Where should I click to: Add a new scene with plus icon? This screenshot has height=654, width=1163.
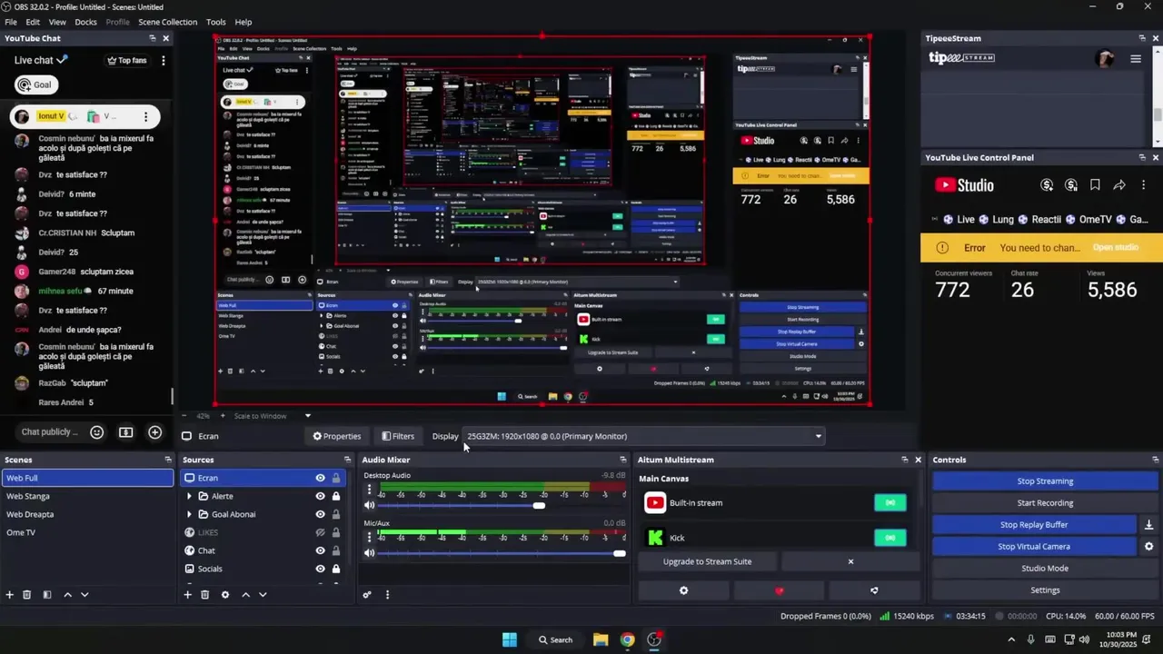(x=10, y=595)
